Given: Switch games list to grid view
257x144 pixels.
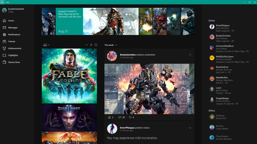Looking at the screenshot, I should [91, 45].
